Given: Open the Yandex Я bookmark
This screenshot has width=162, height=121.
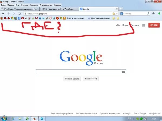Looking at the screenshot, I should 29,18.
